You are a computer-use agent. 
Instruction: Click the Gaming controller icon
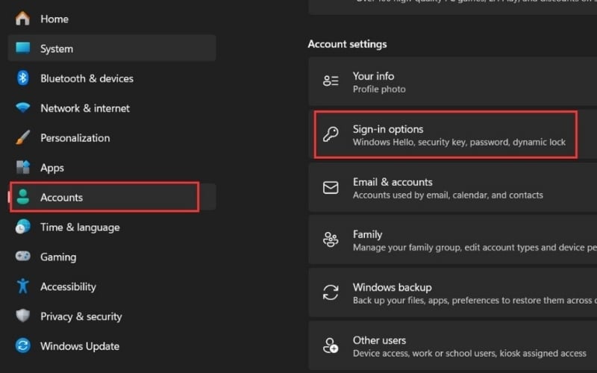tap(22, 256)
